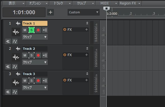This screenshot has height=107, width=165.
Task: Click the Track 1 number label
Action: point(10,23)
